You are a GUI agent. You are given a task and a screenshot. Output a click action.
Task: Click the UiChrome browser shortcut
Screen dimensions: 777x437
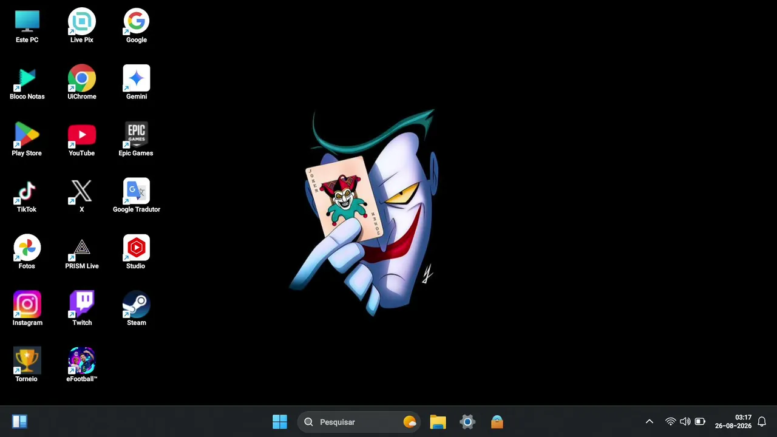[82, 83]
